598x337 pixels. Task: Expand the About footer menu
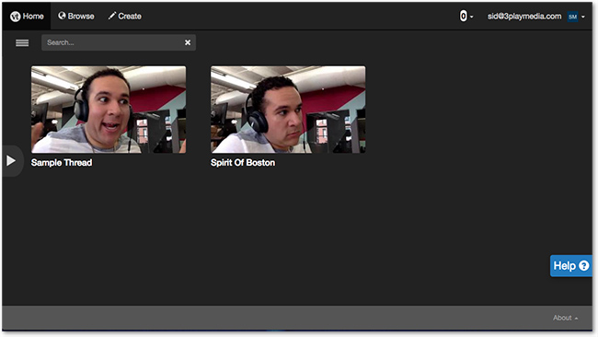[x=565, y=318]
